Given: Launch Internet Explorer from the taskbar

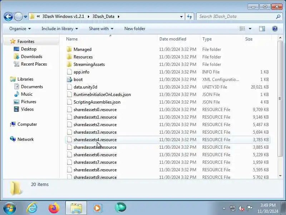Looking at the screenshot, I should coord(32,208).
